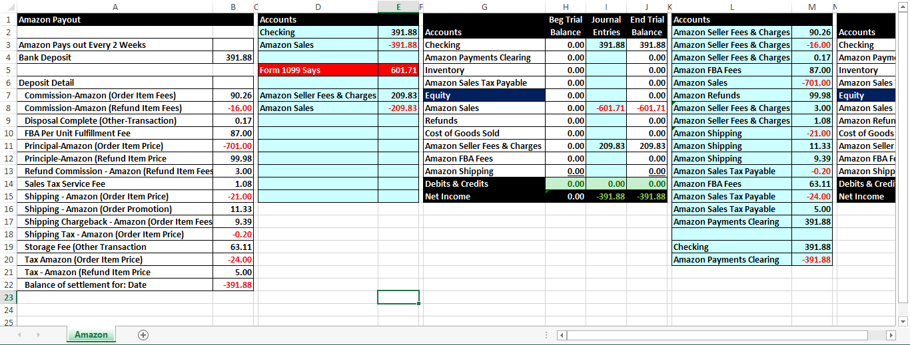Click the next sheet navigation arrow
This screenshot has height=345, width=910.
[38, 335]
